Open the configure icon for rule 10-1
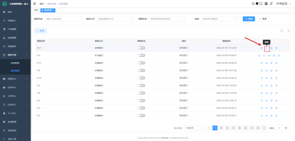The image size is (295, 141). pos(267,48)
